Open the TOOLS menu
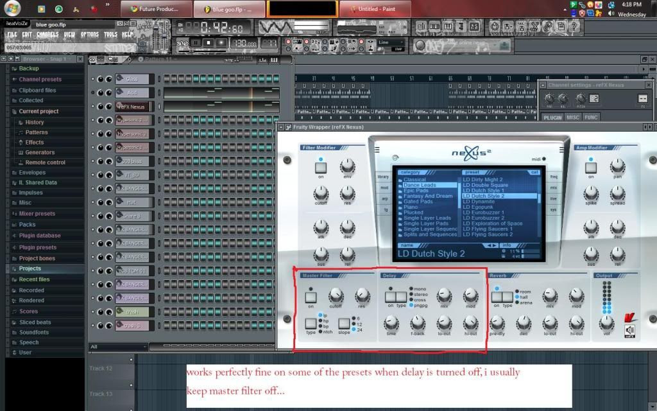657x411 pixels. tap(110, 35)
